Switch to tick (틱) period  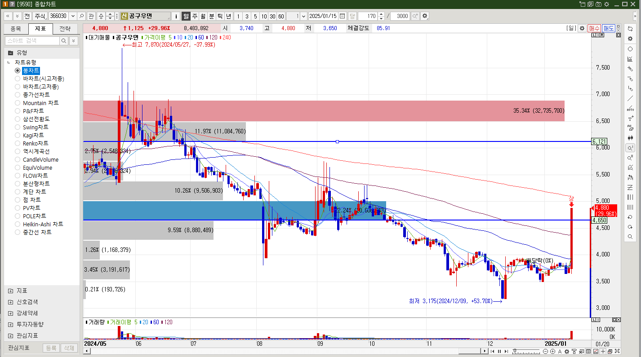220,16
